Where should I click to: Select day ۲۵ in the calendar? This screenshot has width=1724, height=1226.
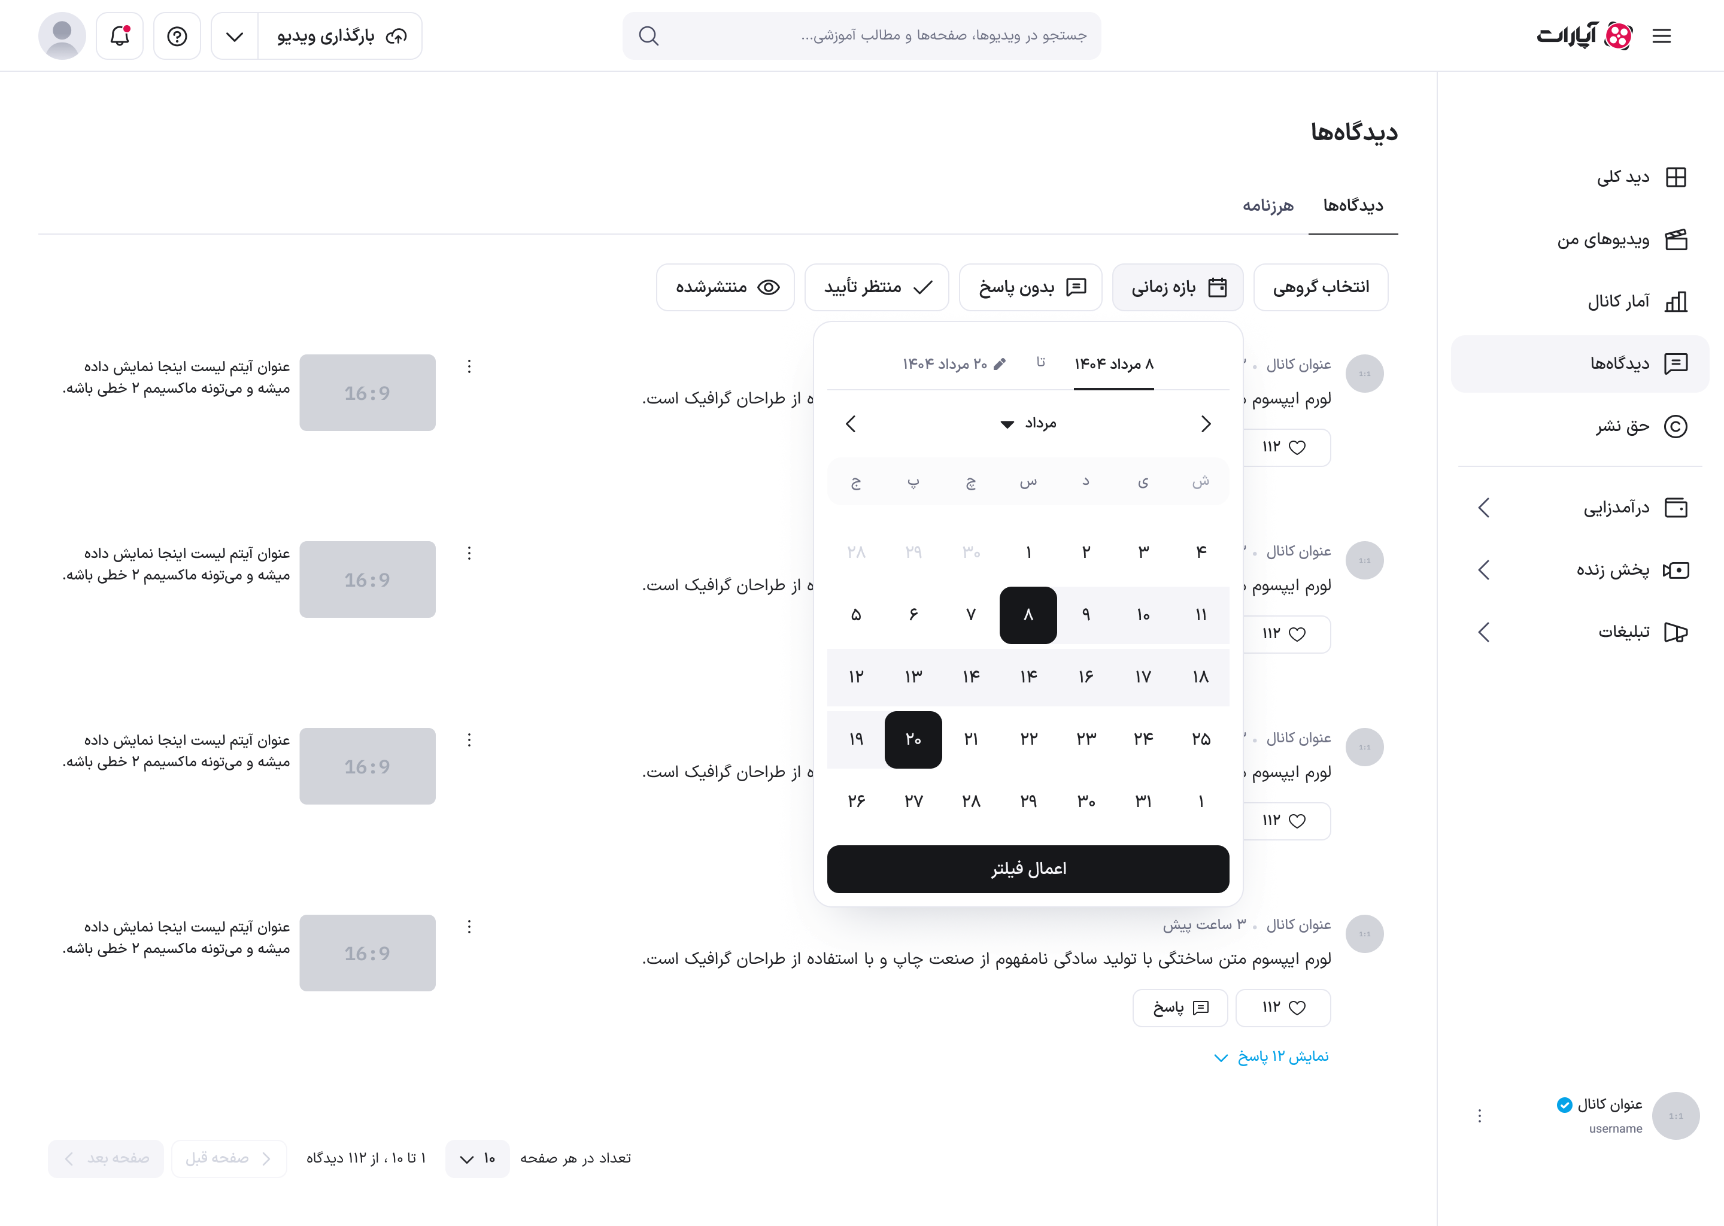pos(1200,740)
